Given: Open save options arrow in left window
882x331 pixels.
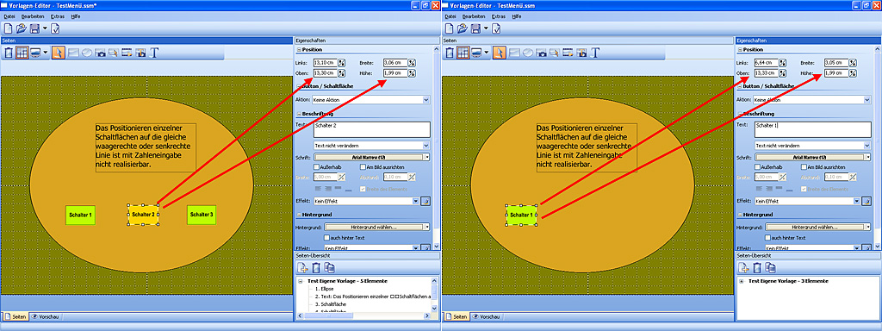Looking at the screenshot, I should 44,28.
